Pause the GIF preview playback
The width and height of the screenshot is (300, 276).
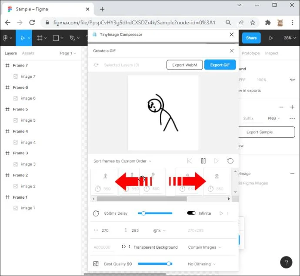click(203, 161)
